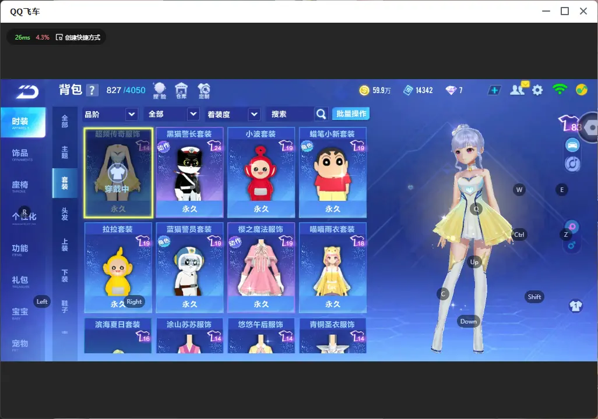598x419 pixels.
Task: Select the vertical 全部 sub-tab
Action: 65,122
